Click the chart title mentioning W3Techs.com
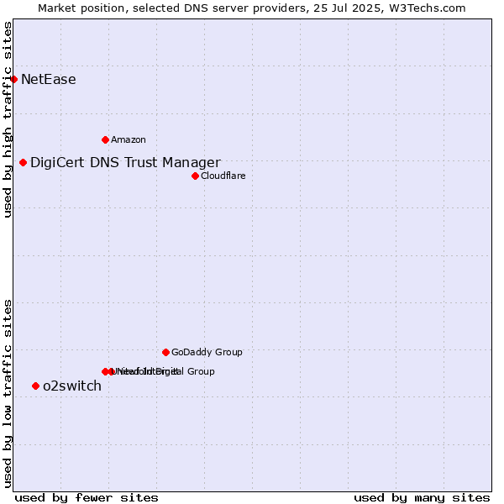 pos(252,8)
